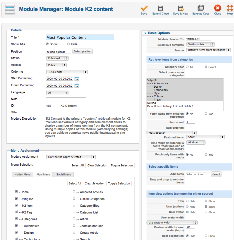Click top Clear Selection button

97,165
